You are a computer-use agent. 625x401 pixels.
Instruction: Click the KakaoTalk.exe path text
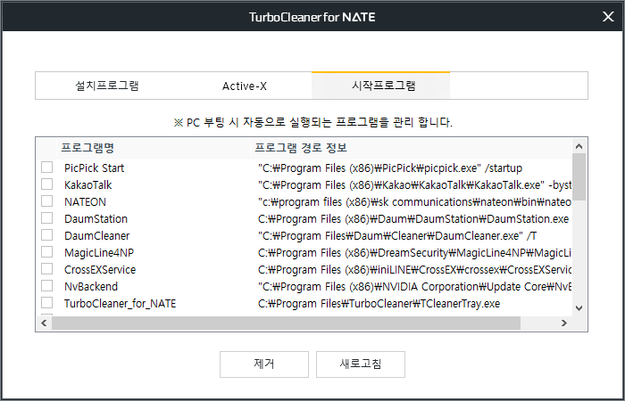(x=414, y=185)
